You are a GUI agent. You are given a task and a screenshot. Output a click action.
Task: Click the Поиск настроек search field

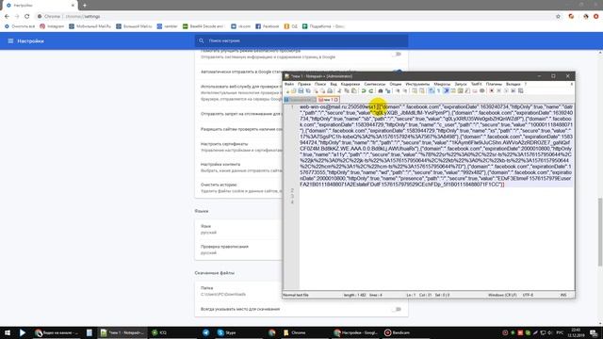301,40
